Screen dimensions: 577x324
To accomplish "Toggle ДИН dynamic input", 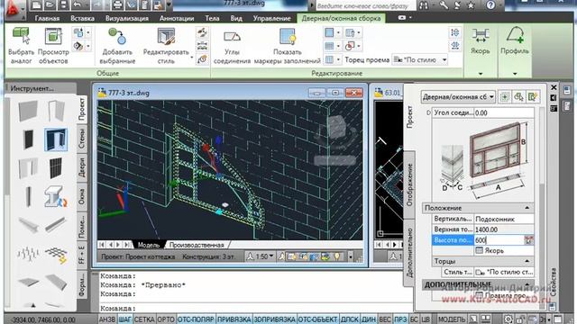I will [x=369, y=319].
